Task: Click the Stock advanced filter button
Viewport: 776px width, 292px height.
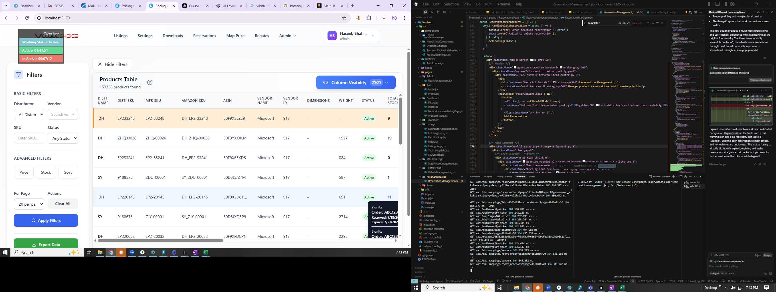Action: (x=46, y=172)
